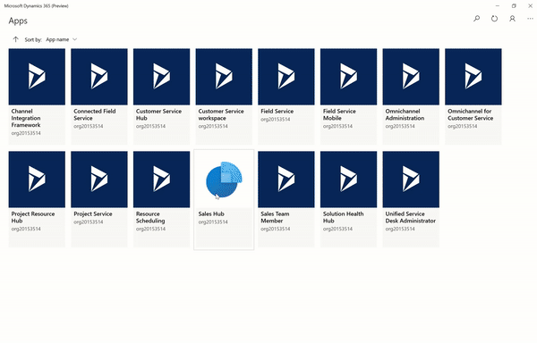Refresh the apps list
This screenshot has width=537, height=343.
pyautogui.click(x=494, y=19)
